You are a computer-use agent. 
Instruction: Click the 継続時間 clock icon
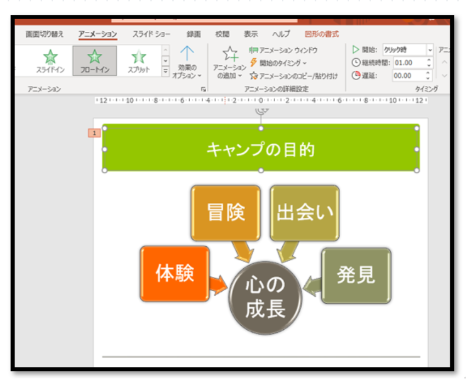(x=356, y=63)
